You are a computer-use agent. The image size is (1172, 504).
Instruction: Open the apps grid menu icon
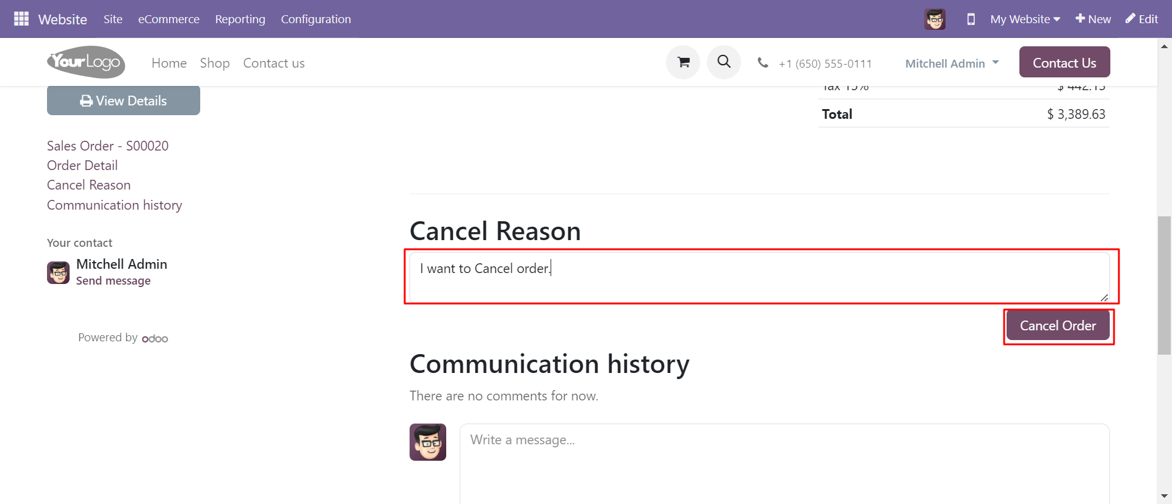pos(21,19)
